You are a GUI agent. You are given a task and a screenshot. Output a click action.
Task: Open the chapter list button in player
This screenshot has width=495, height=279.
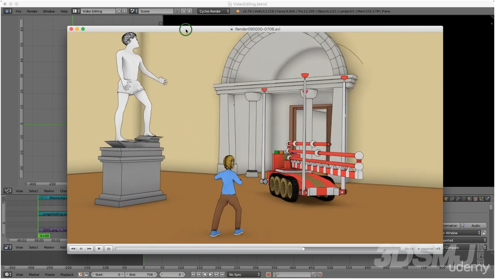109,249
